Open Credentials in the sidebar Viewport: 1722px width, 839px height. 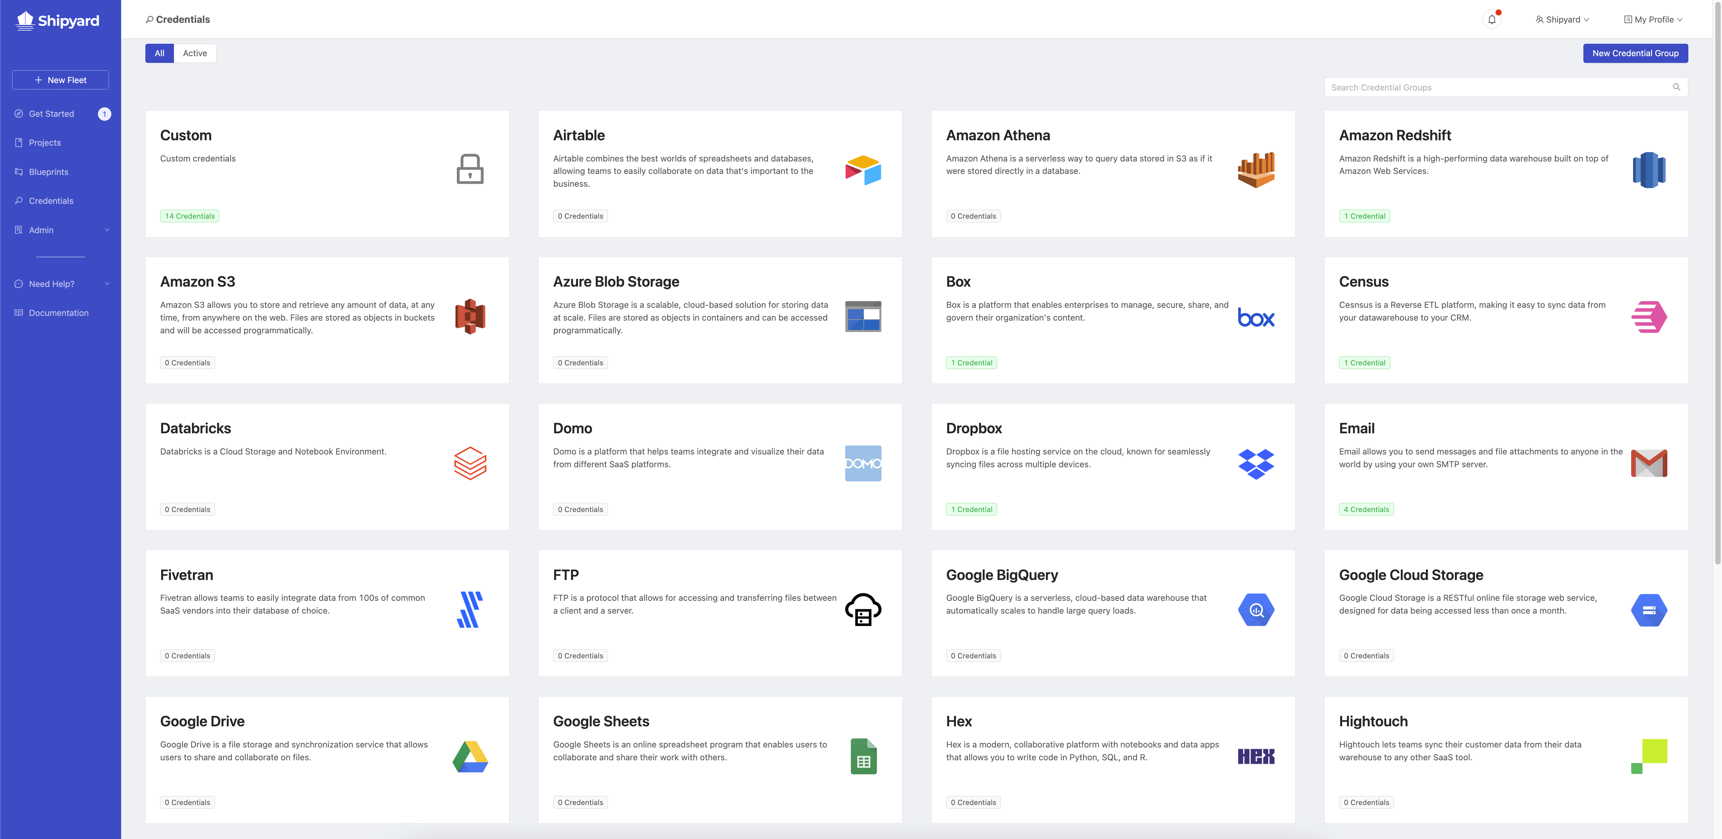tap(51, 200)
